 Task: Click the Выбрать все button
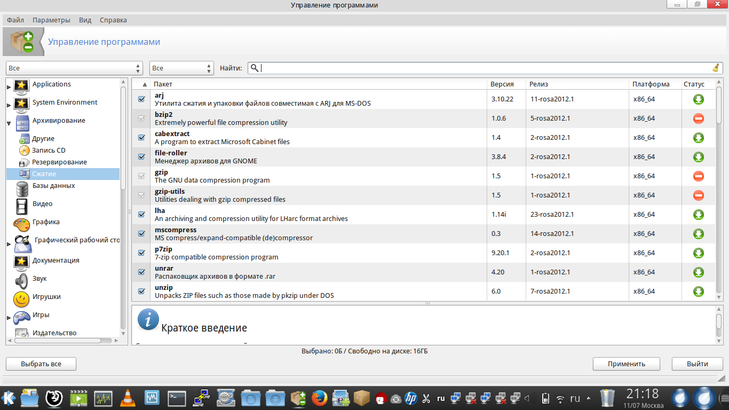[x=41, y=364]
